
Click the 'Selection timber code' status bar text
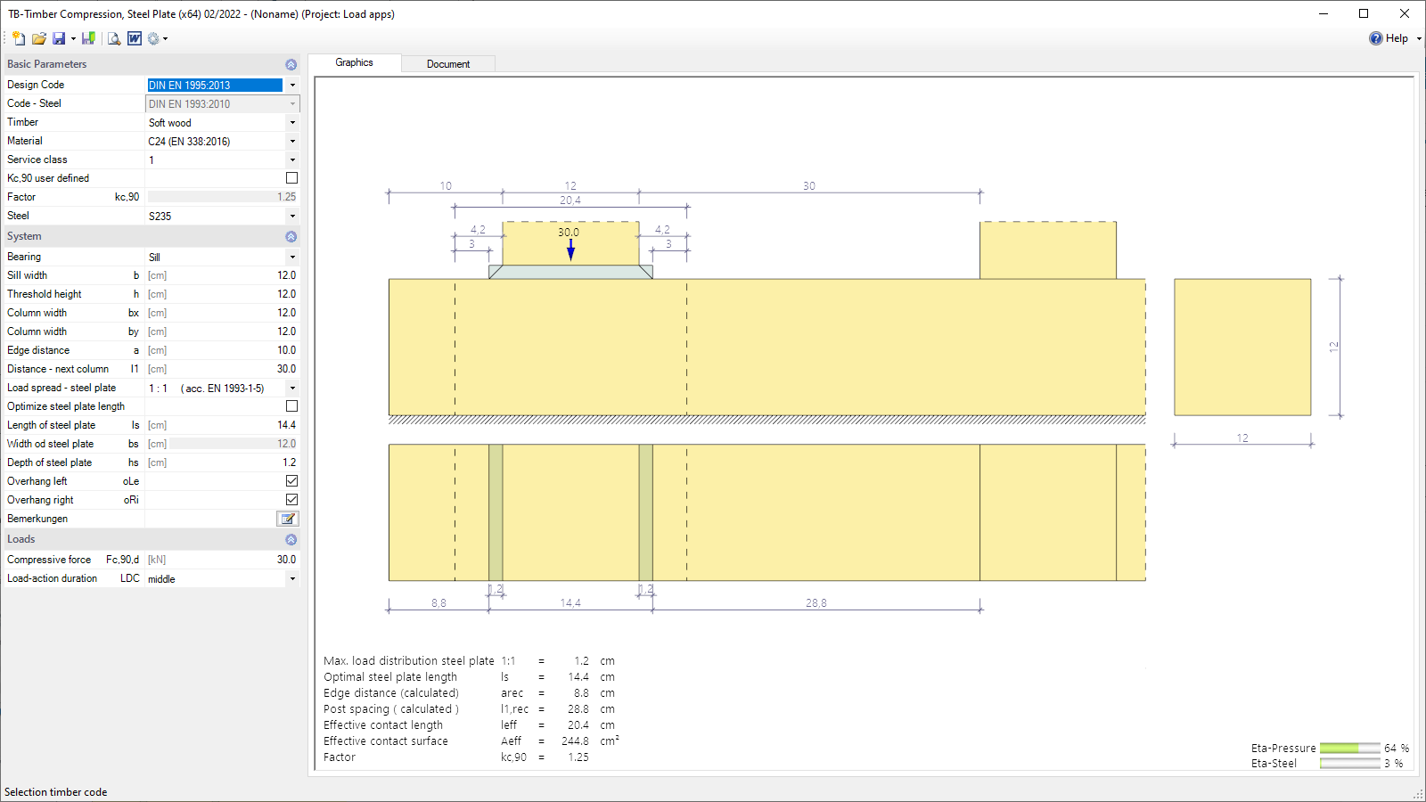coord(55,792)
